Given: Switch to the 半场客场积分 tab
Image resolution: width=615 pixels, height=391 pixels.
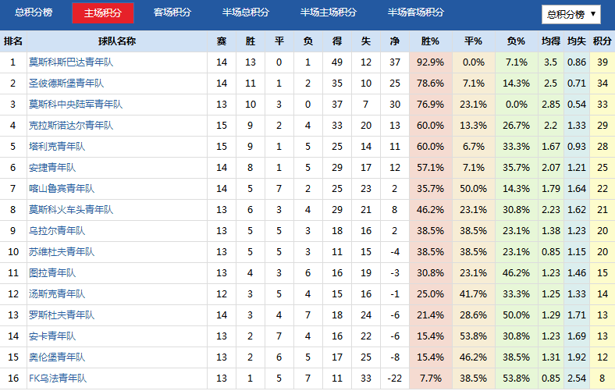Looking at the screenshot, I should 416,12.
